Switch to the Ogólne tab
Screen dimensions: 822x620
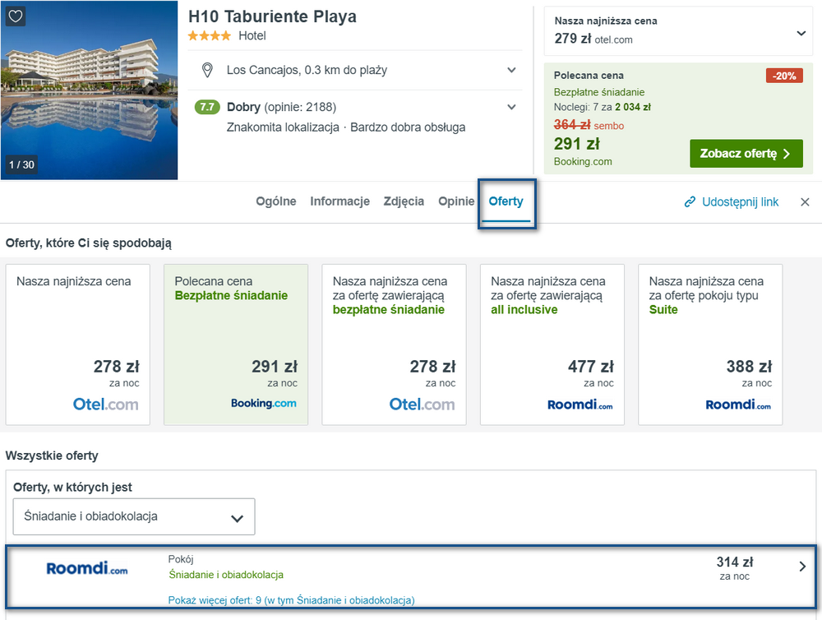[x=275, y=201]
